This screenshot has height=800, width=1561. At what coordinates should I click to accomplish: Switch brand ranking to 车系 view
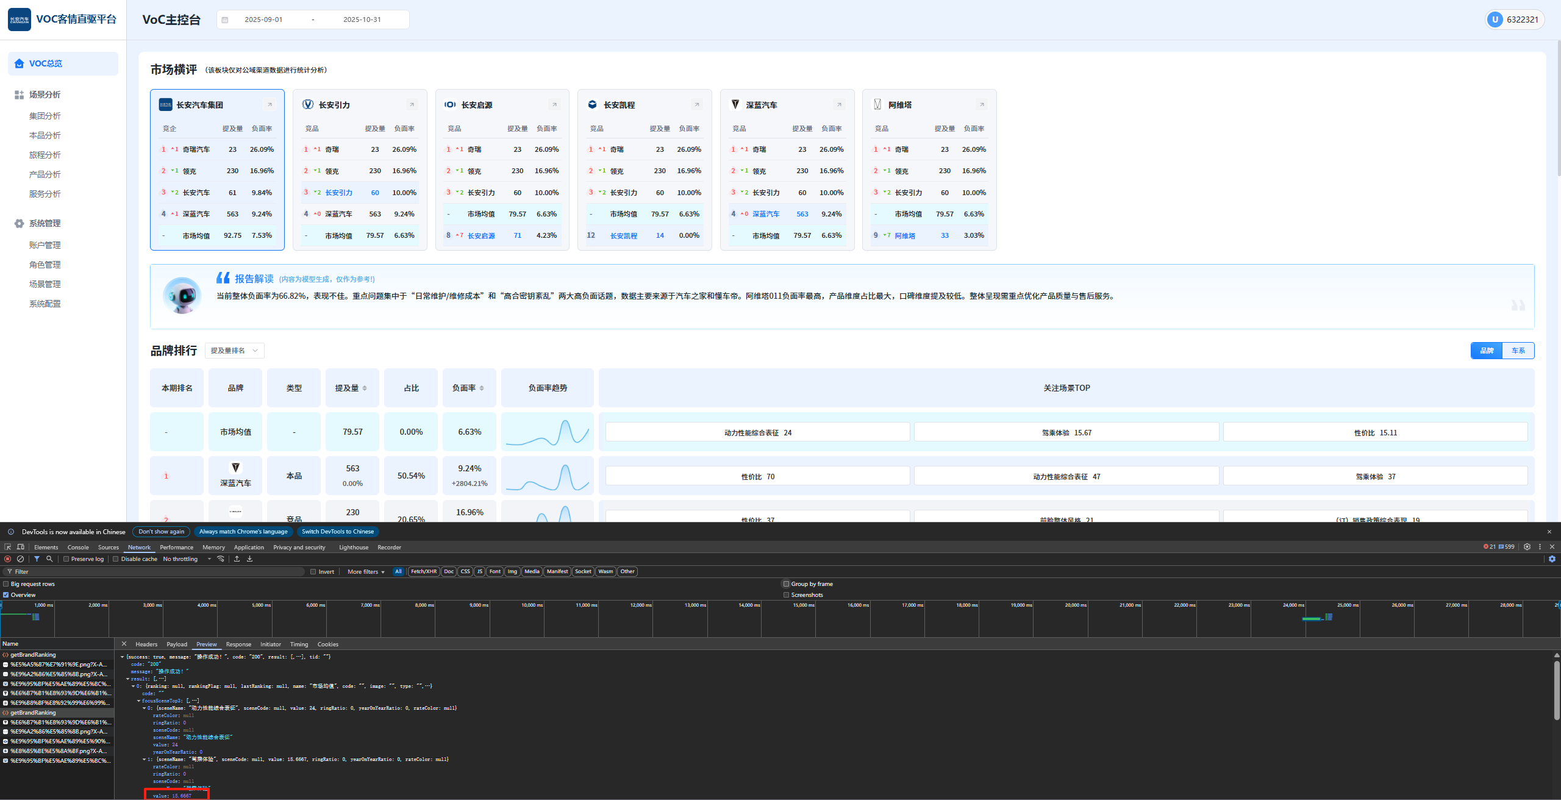pos(1518,351)
